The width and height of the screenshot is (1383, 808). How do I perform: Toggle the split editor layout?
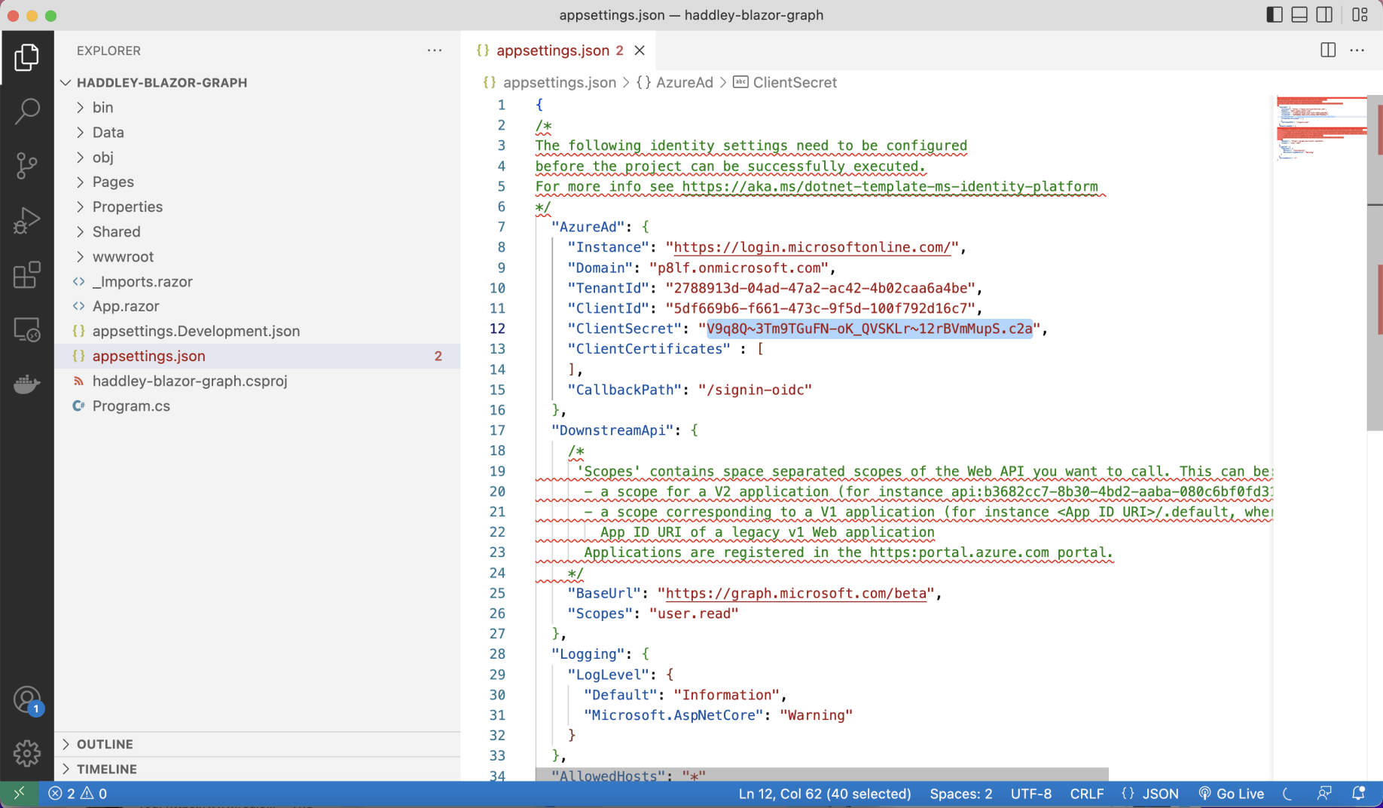click(1327, 50)
